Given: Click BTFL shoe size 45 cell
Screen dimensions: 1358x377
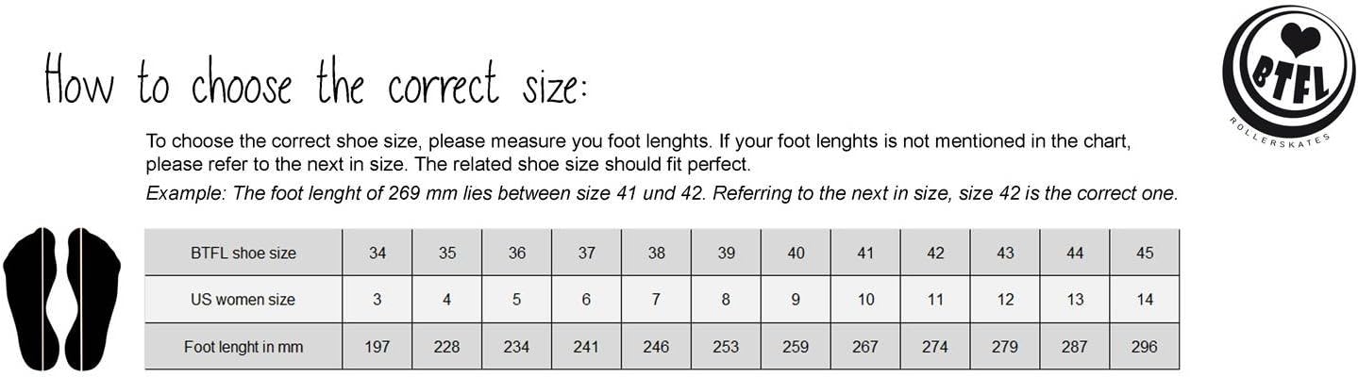Looking at the screenshot, I should [x=1144, y=253].
